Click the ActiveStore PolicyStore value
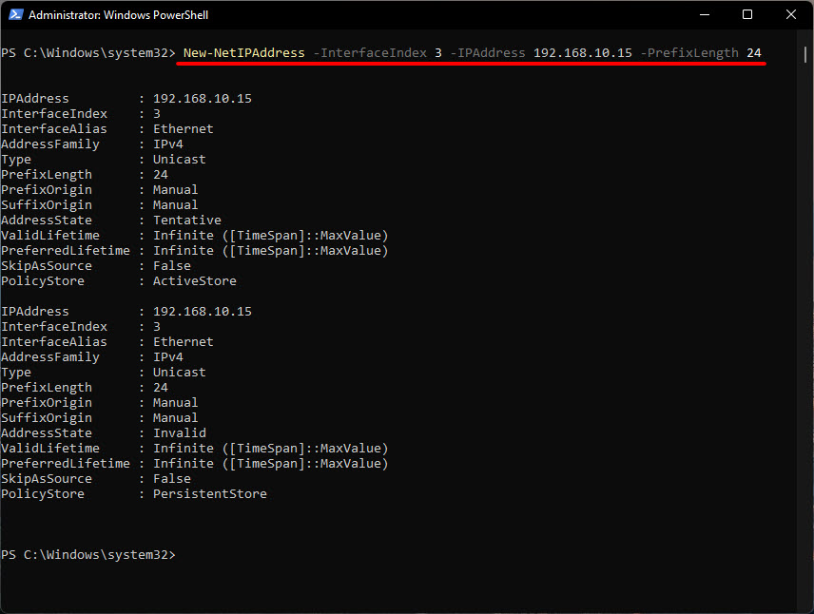Screen dimensions: 814x614 [x=195, y=280]
